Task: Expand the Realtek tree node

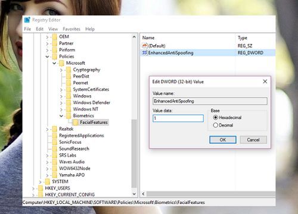Action: coord(47,130)
